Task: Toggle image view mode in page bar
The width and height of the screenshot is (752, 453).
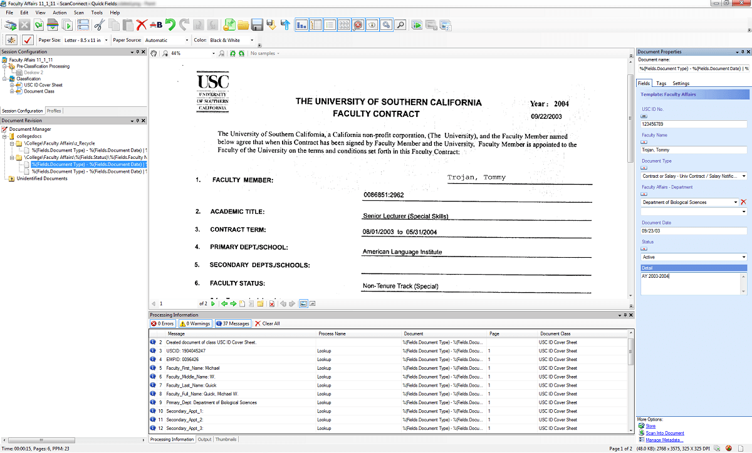Action: 303,303
